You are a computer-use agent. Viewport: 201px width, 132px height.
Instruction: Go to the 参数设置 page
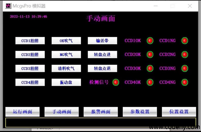pyautogui.click(x=140, y=112)
